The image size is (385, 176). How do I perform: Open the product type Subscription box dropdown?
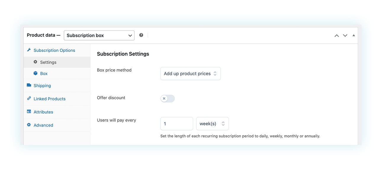tap(99, 35)
